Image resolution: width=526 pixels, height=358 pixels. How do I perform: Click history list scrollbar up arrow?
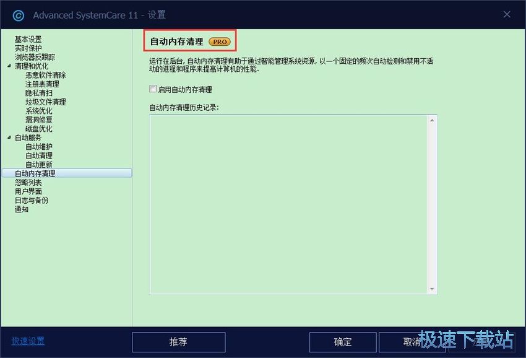432,120
